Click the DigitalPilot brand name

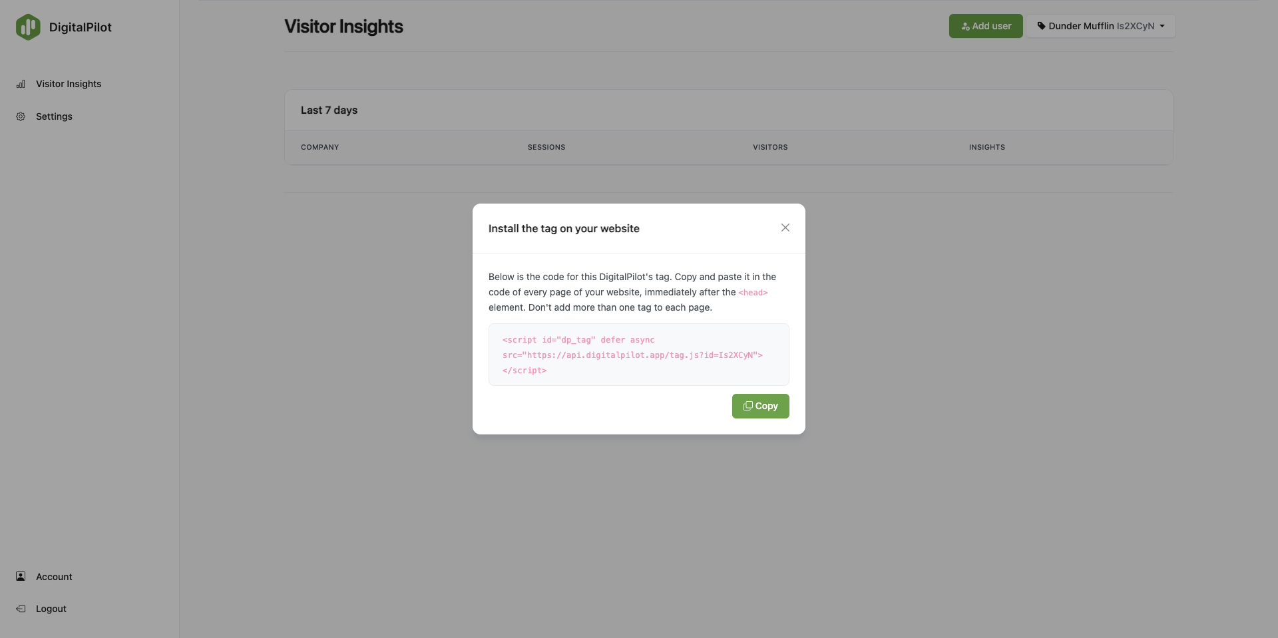(81, 27)
